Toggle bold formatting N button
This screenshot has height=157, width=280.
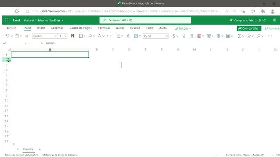(73, 36)
